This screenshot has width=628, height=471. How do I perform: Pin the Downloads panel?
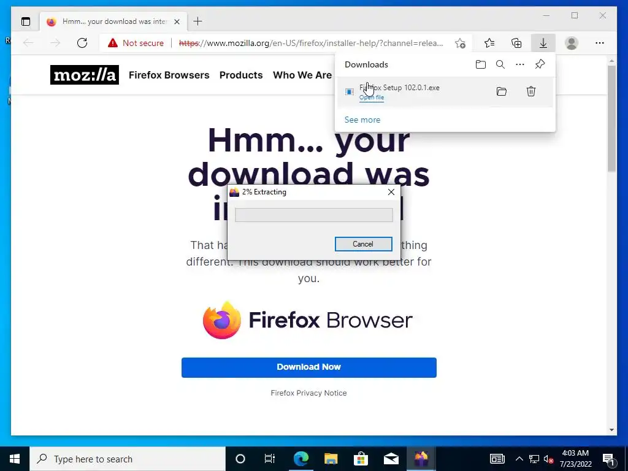(x=540, y=64)
